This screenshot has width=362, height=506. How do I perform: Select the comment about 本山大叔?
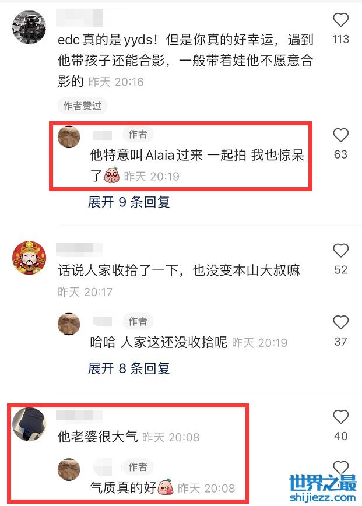(179, 270)
